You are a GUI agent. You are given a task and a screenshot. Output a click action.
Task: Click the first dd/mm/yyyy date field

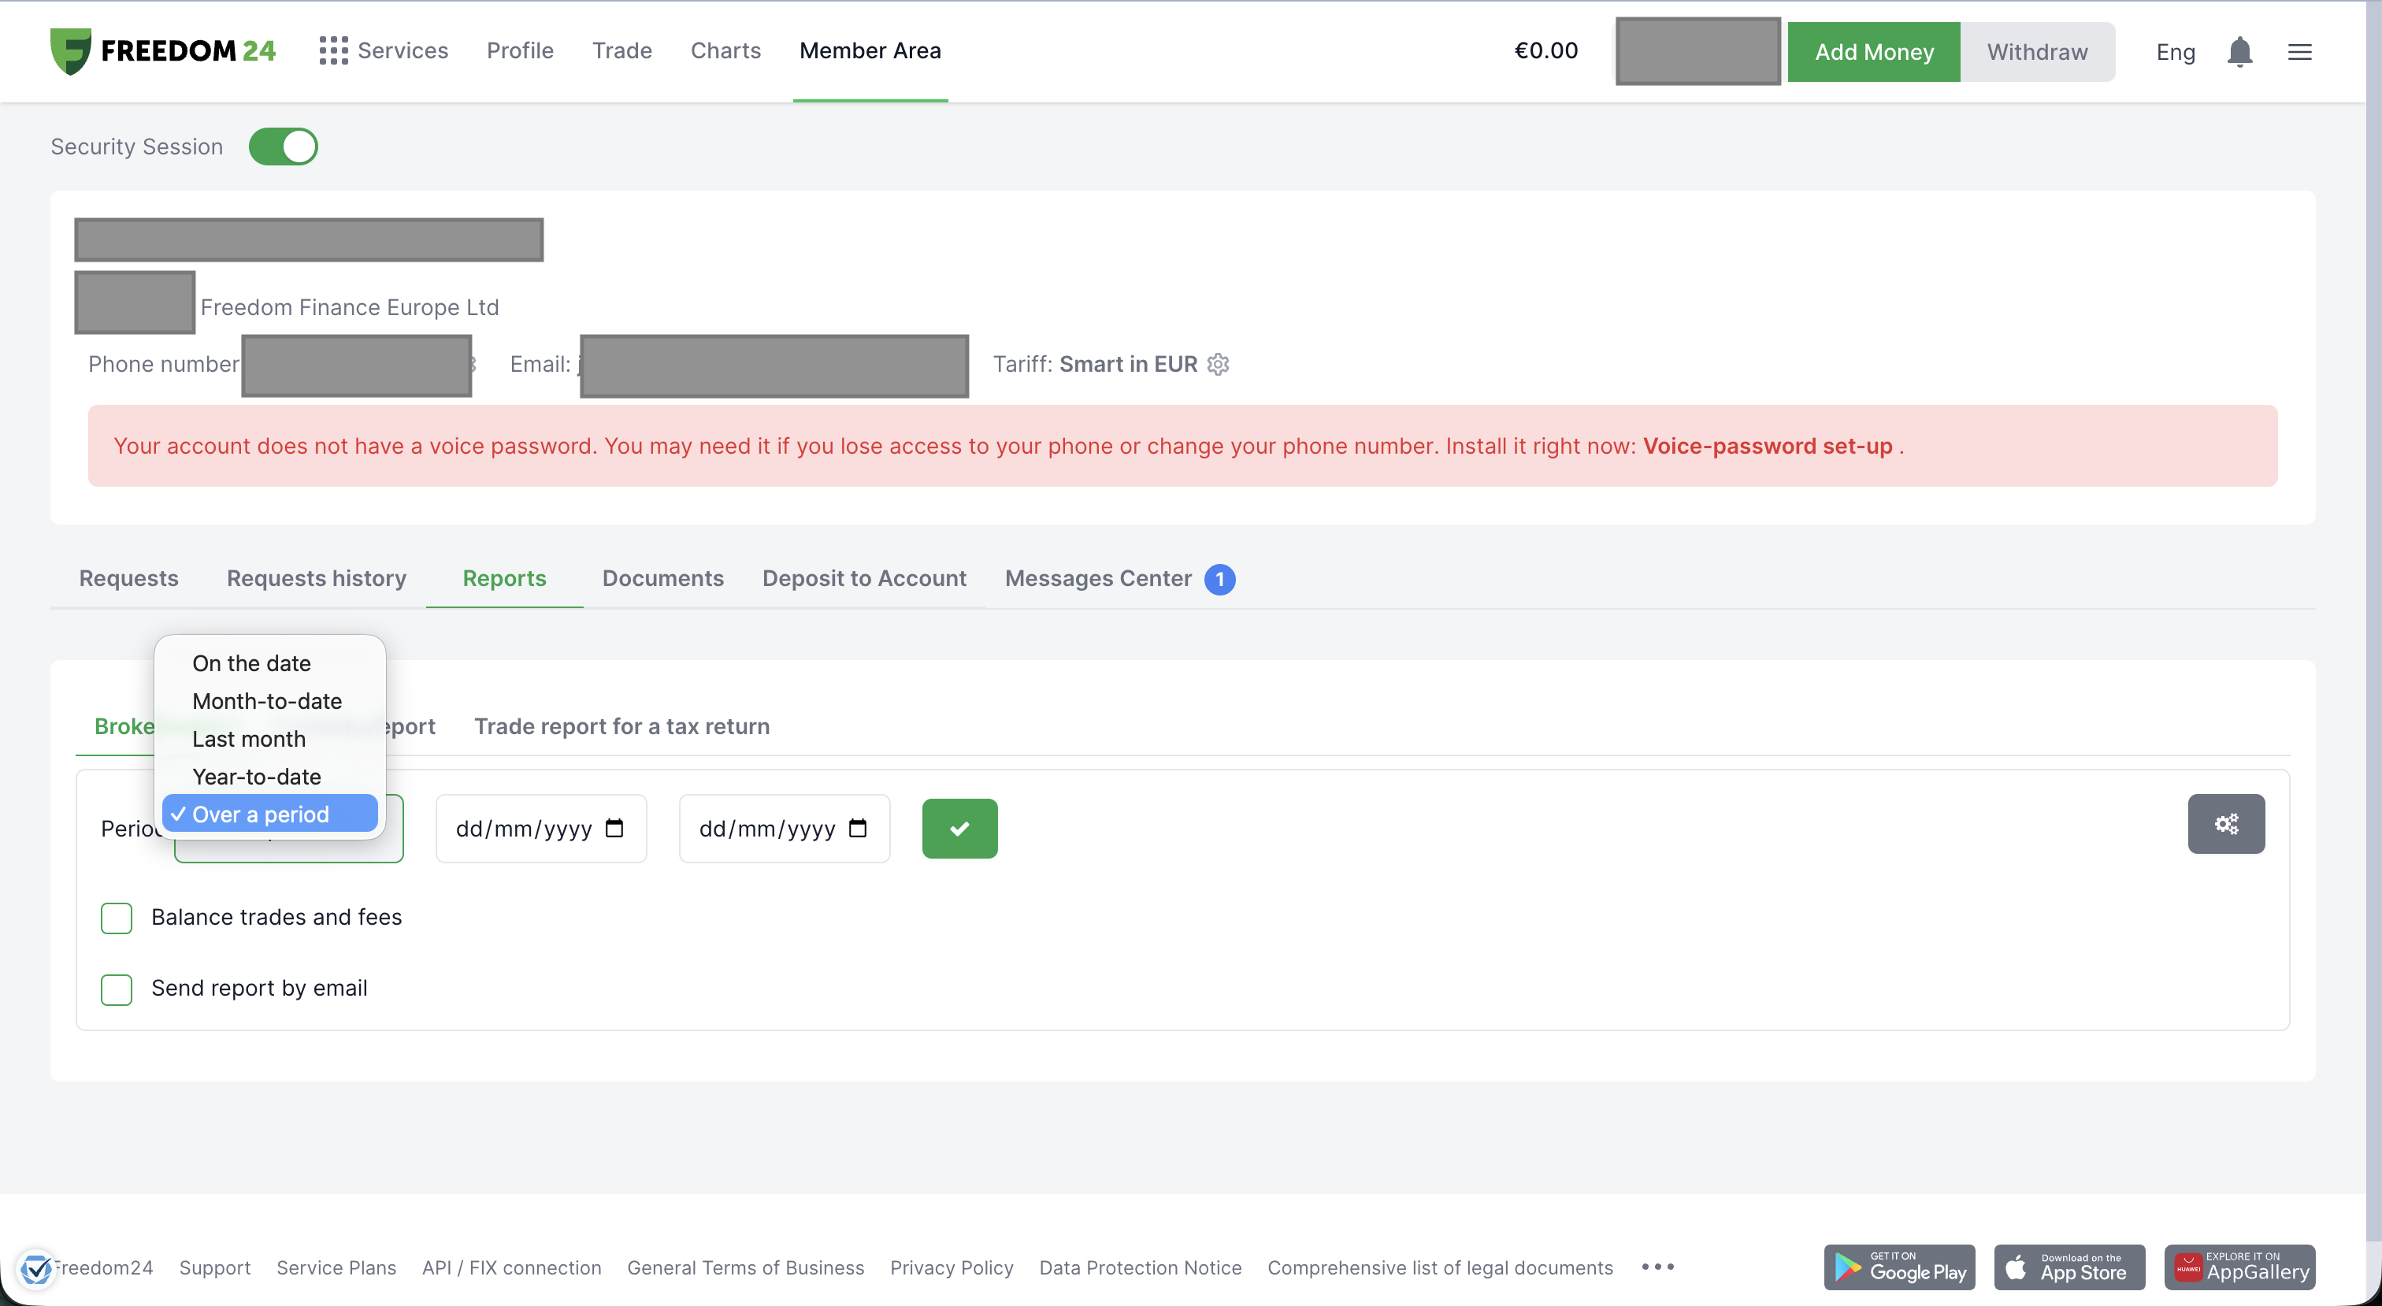pos(541,828)
